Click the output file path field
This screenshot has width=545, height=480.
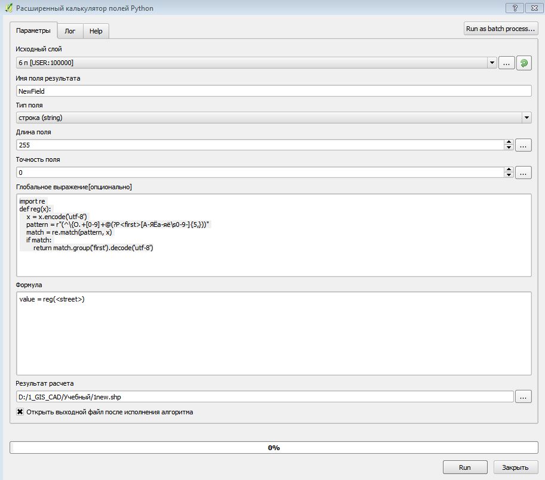(x=265, y=397)
